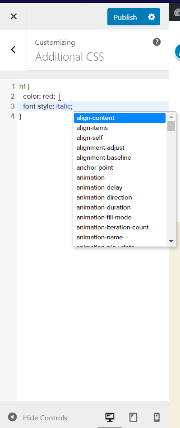
Task: Pick align-items from the suggestions
Action: 120,128
